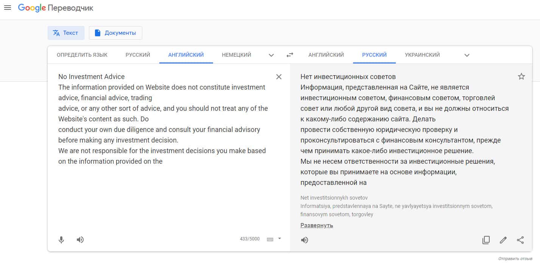Start voice input with the microphone
The image size is (540, 265).
click(x=61, y=240)
